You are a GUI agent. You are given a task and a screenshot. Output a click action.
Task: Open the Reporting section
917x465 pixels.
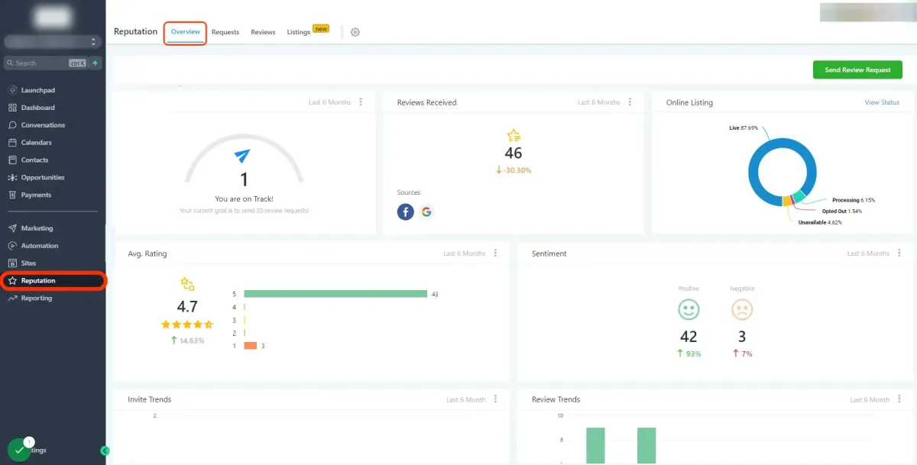(36, 298)
